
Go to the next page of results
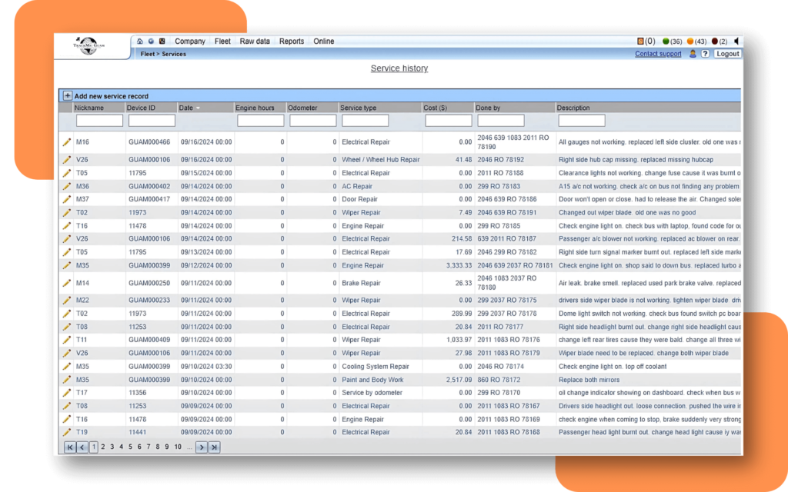point(202,447)
